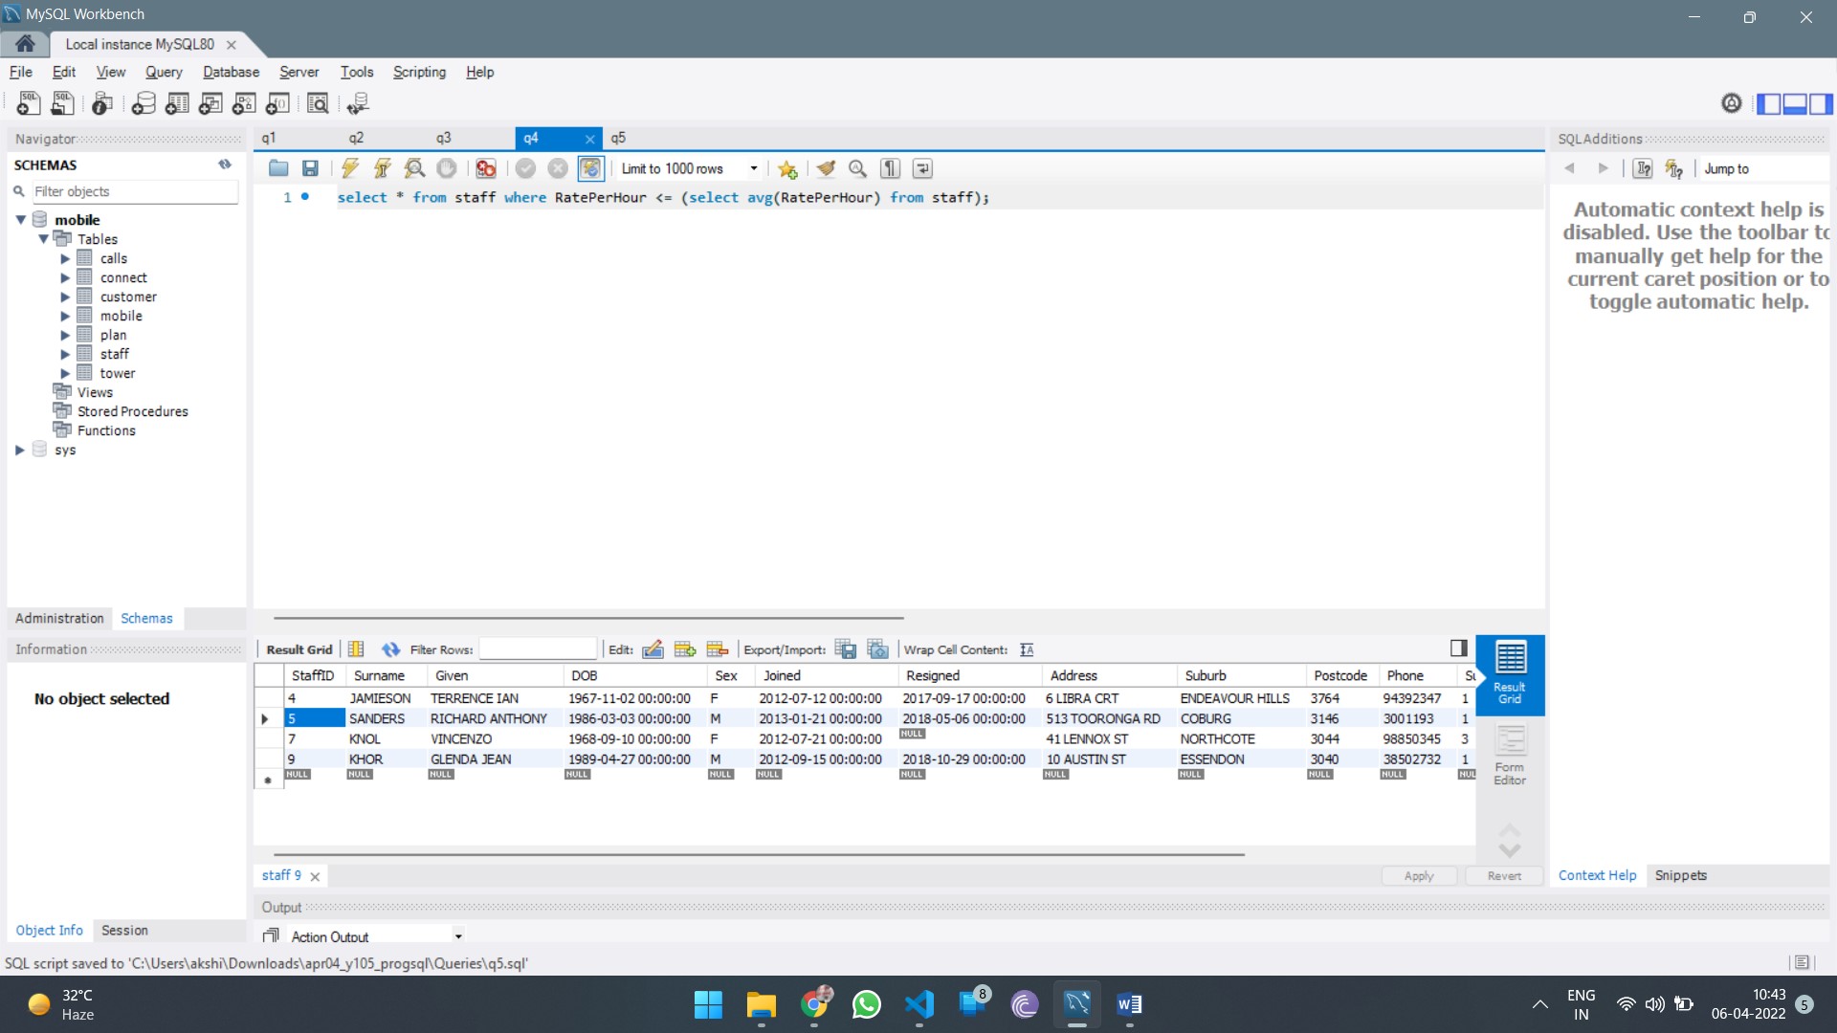Screen dimensions: 1837x1033
Task: Search table data icon
Action: tap(318, 103)
